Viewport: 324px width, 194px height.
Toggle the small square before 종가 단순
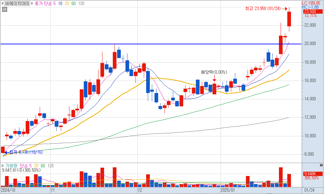tap(32, 4)
